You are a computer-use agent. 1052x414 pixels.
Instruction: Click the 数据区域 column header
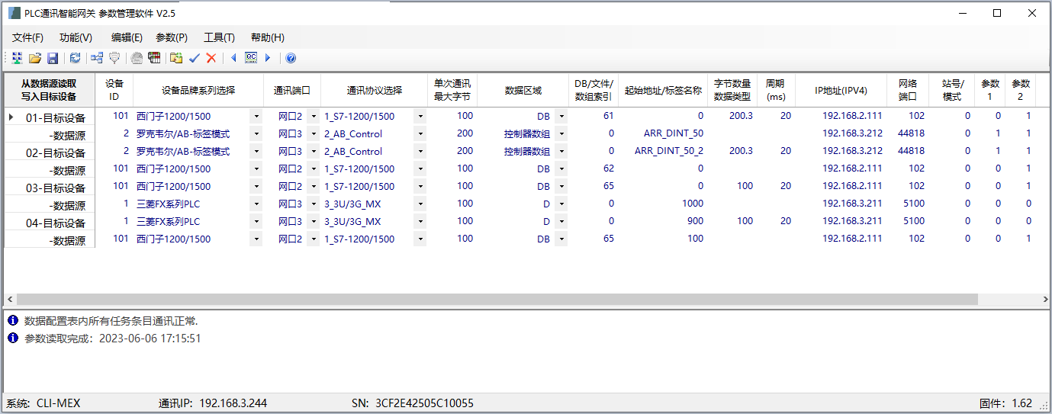tap(523, 90)
